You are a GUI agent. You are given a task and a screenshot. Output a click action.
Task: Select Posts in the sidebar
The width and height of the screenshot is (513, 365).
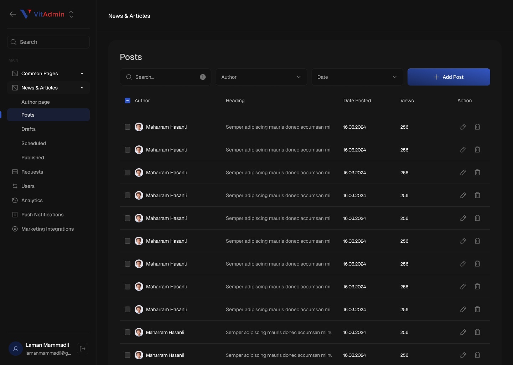48,115
